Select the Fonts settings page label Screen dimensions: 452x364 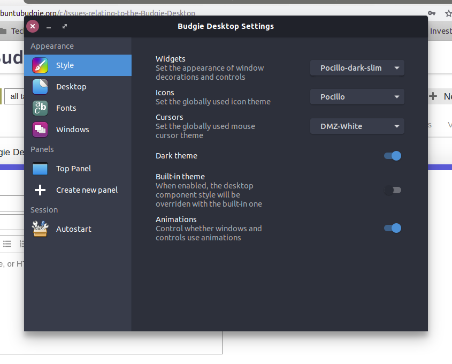[66, 108]
